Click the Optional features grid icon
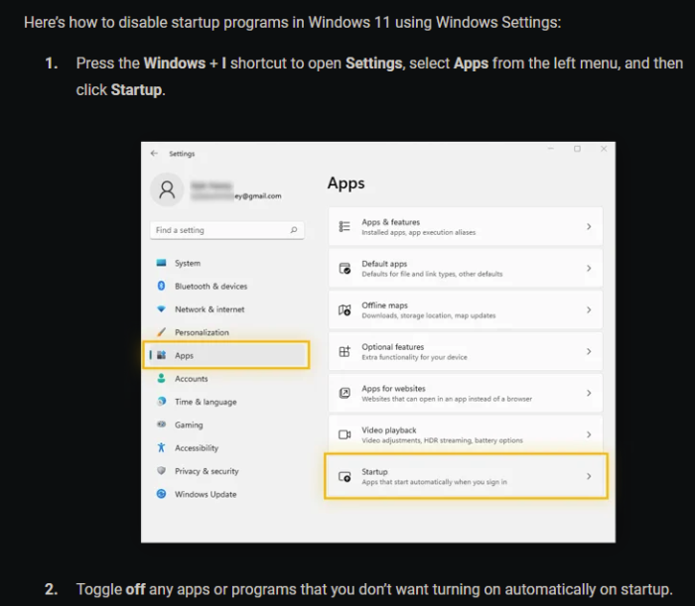Image resolution: width=695 pixels, height=606 pixels. pos(345,351)
